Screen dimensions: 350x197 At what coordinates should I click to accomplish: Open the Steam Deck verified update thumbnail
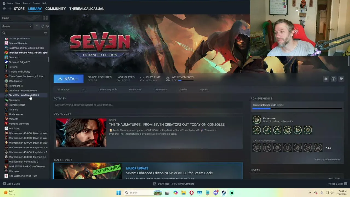tap(88, 171)
